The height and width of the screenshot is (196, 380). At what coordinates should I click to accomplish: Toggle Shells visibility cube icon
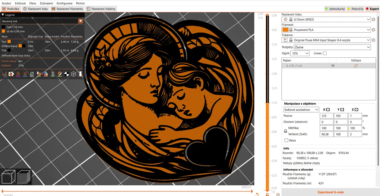tap(74, 74)
